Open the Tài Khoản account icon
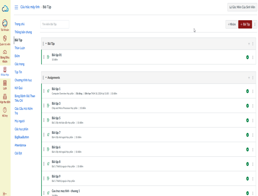This screenshot has height=196, width=258. tap(5, 24)
